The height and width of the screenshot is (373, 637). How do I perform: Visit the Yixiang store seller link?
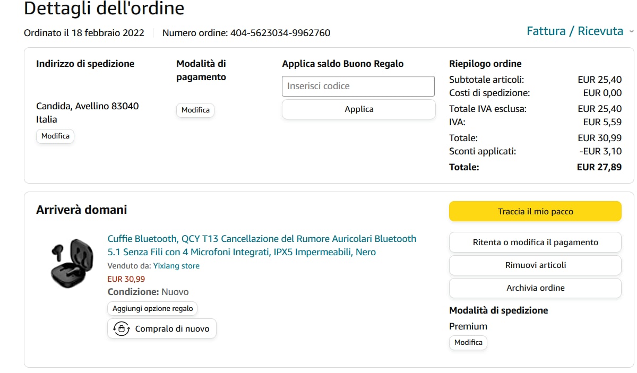click(x=176, y=266)
